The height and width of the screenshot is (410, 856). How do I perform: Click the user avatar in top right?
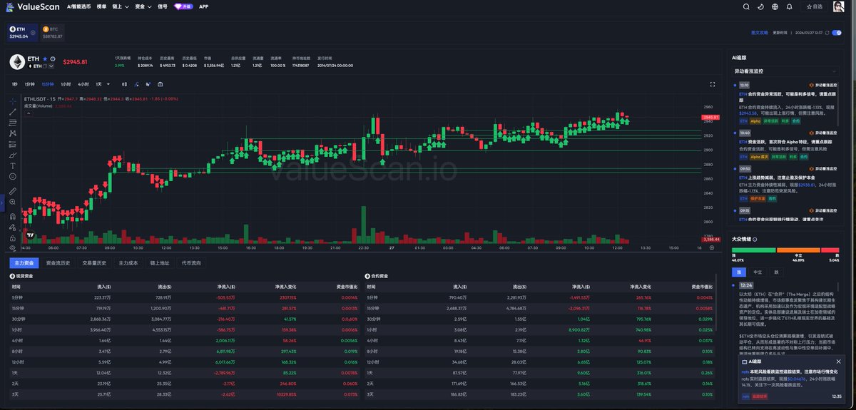pyautogui.click(x=840, y=6)
